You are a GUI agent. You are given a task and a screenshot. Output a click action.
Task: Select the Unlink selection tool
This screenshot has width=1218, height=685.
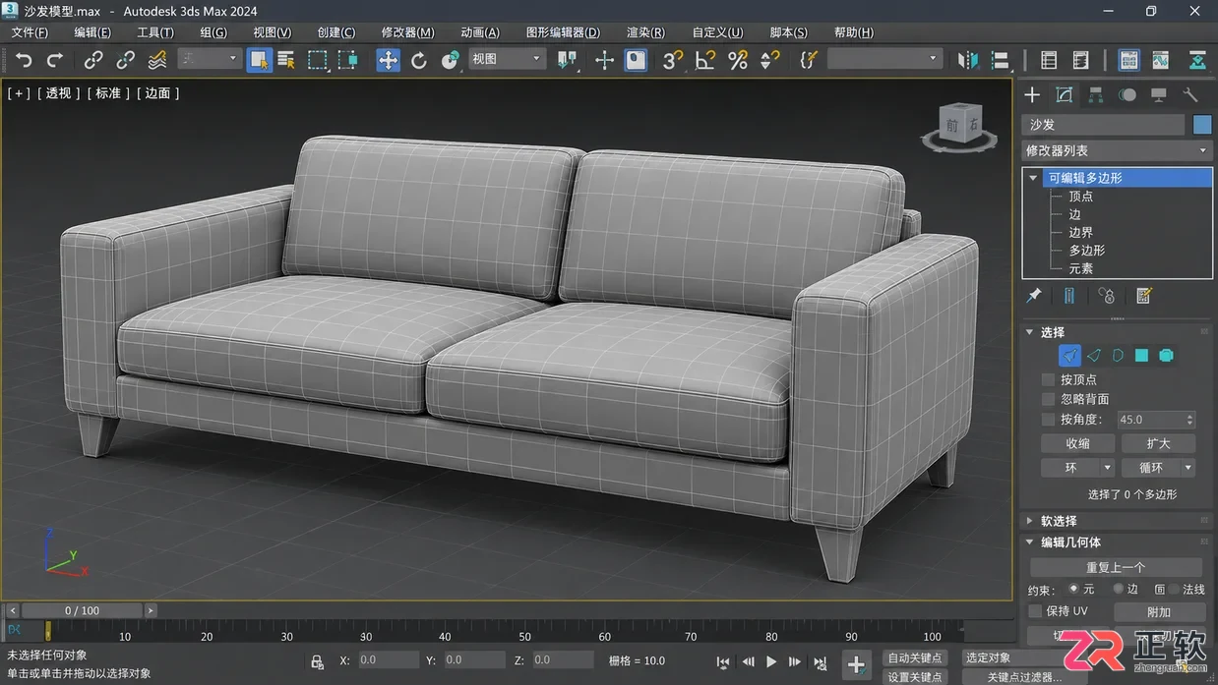125,60
